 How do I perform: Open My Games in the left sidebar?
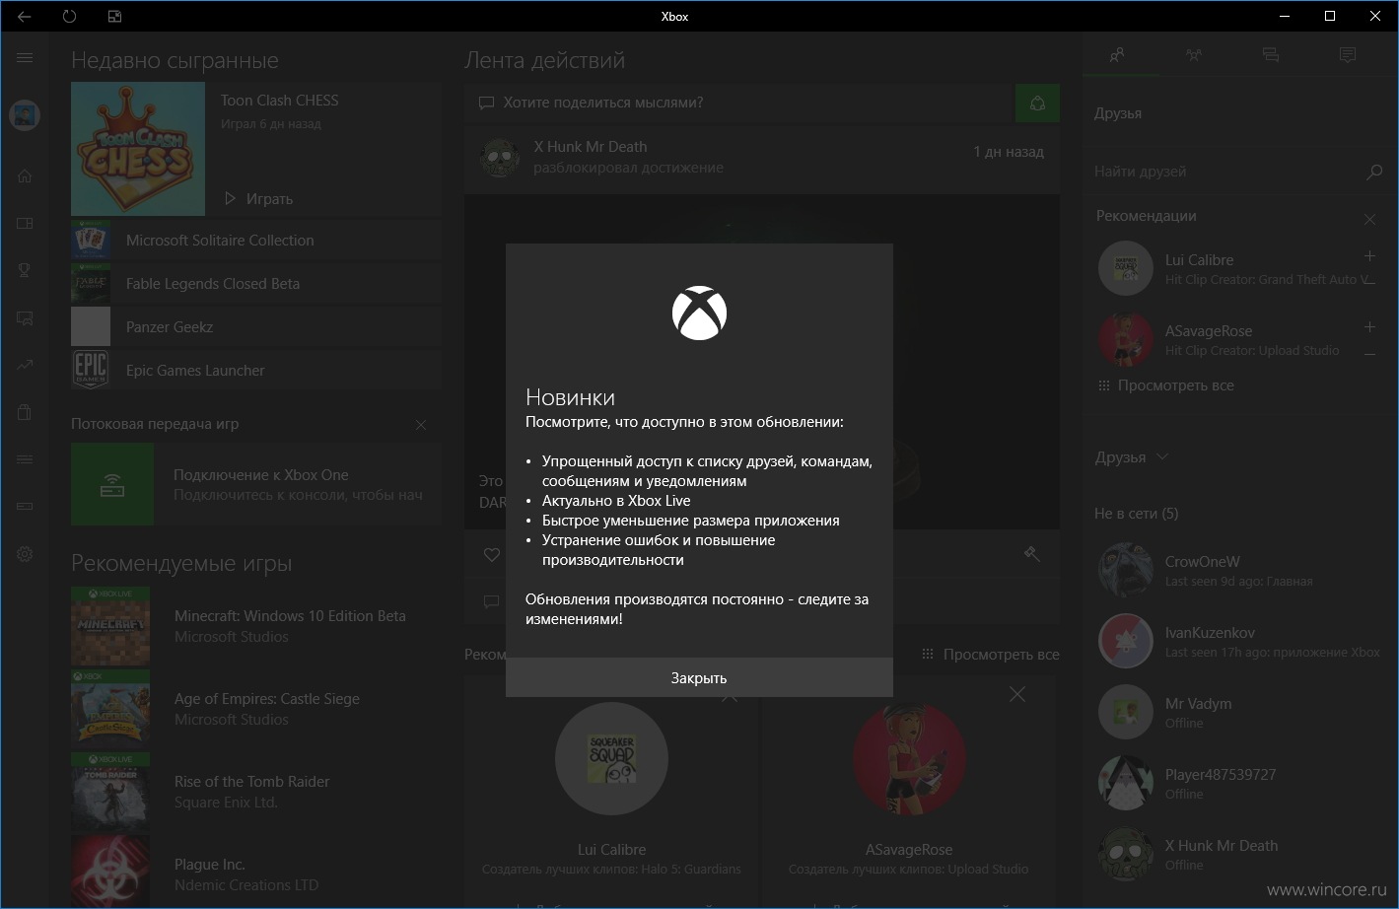click(x=25, y=223)
